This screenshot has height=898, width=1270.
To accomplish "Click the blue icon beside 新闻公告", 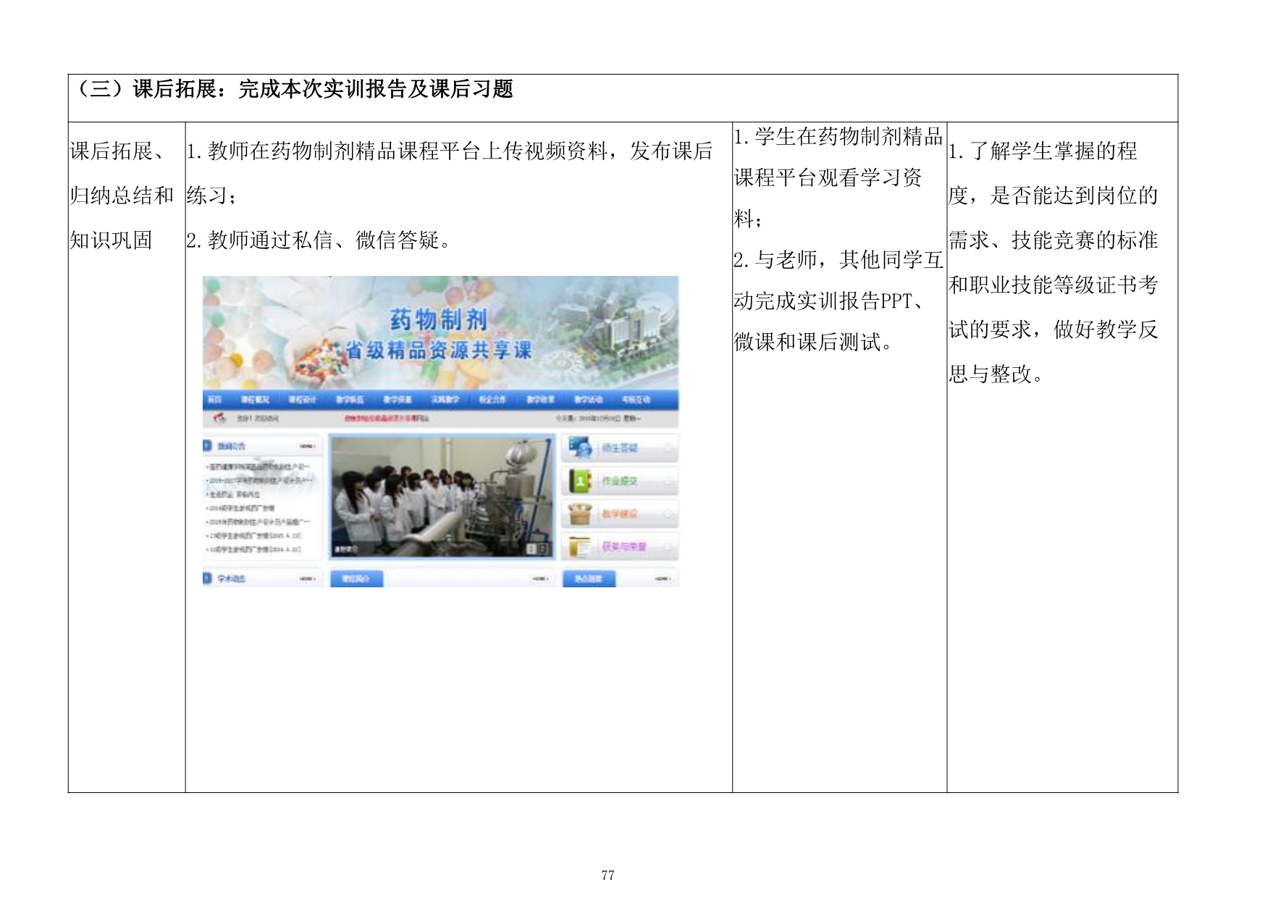I will point(208,445).
